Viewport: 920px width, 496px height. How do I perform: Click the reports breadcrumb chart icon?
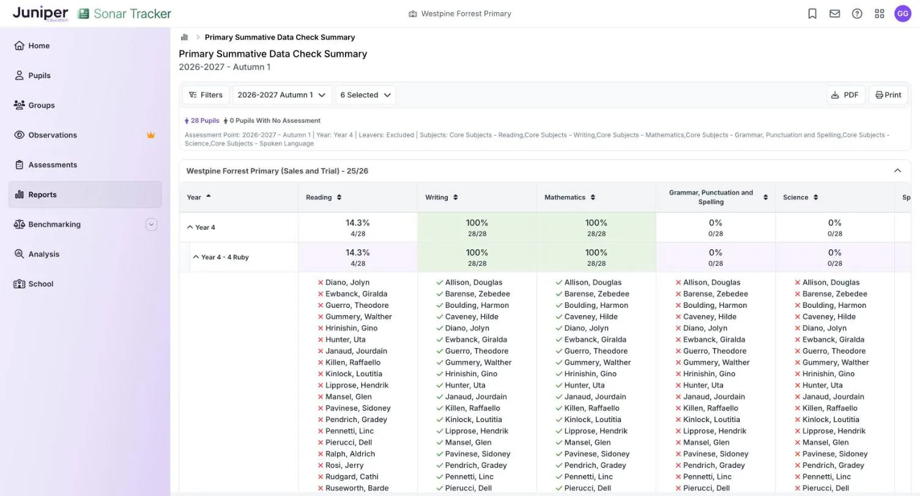coord(184,37)
